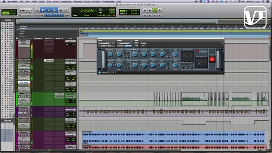Click the bottom-row limiter threshold knob

pos(110,65)
